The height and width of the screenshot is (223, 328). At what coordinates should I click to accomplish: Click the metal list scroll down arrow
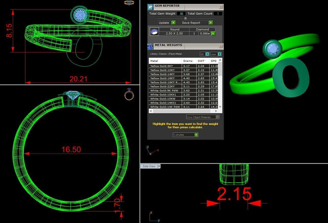coord(220,107)
